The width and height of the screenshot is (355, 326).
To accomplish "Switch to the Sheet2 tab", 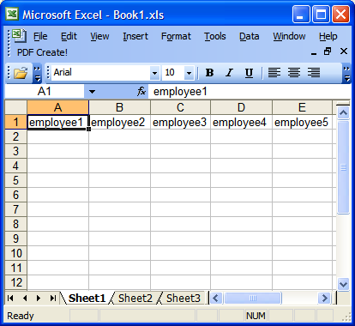I will (x=135, y=299).
